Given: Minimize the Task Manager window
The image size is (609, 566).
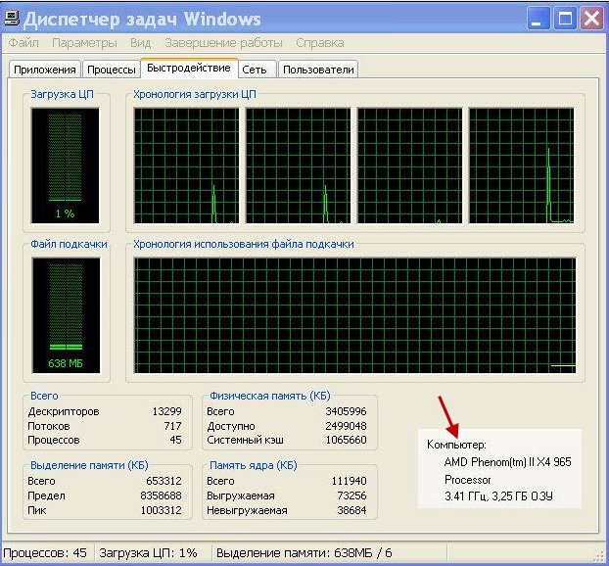Looking at the screenshot, I should (539, 19).
